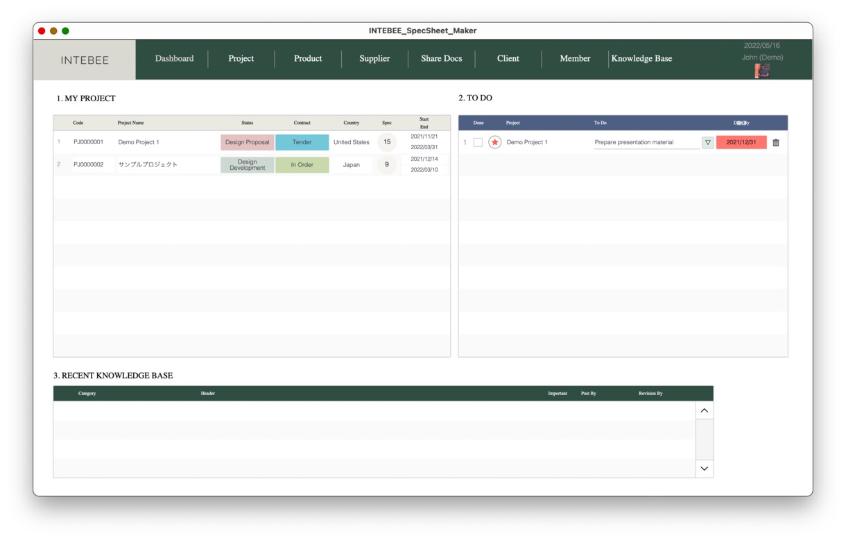Click the Revision By column header

[x=650, y=393]
